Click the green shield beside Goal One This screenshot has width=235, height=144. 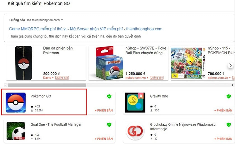tap(109, 125)
